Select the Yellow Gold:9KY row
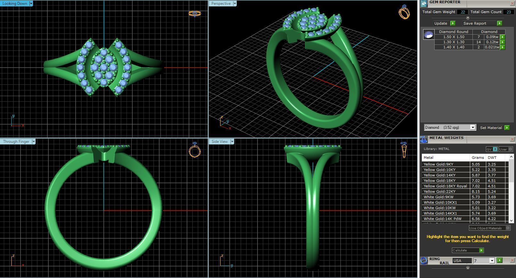Viewport: 516px width, 278px height. point(465,164)
